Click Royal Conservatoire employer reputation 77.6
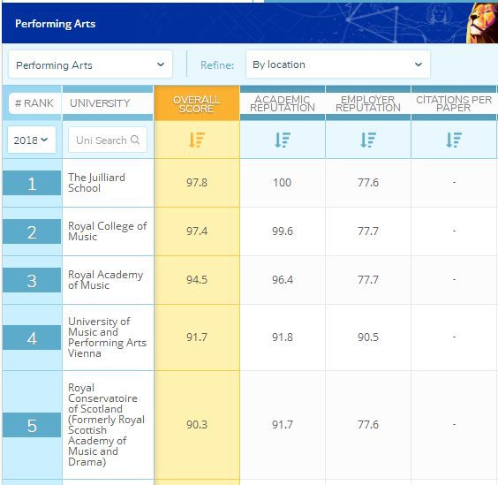Image resolution: width=498 pixels, height=485 pixels. tap(368, 425)
